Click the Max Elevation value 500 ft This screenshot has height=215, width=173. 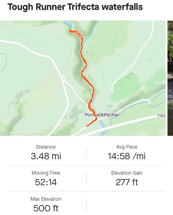point(46,208)
